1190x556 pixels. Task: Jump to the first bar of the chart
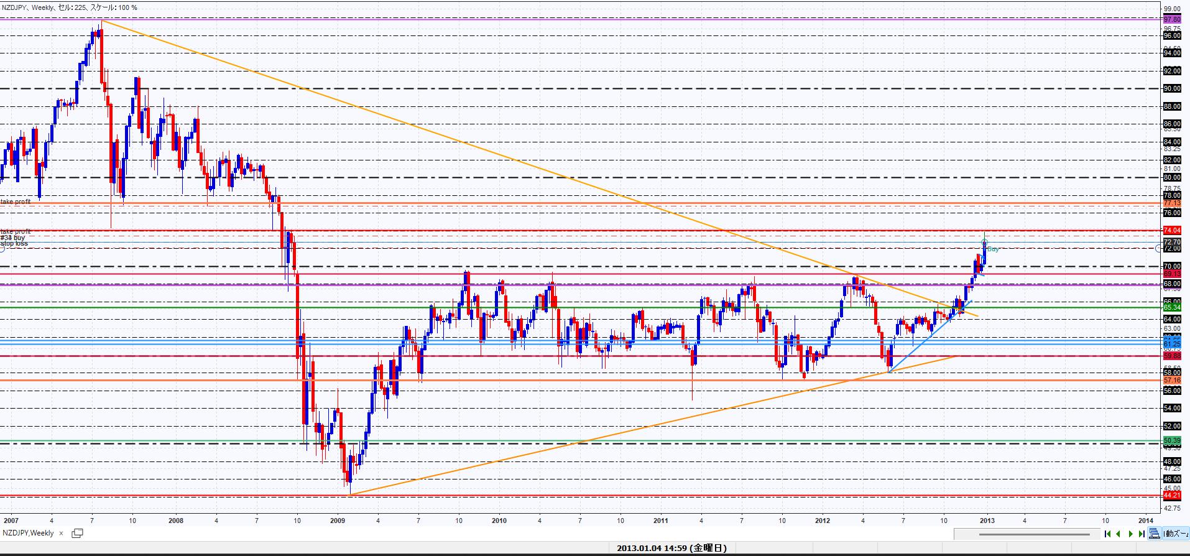1107,534
